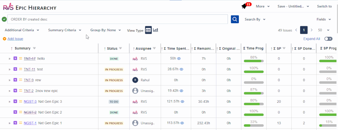
Task: Expand the TNT-2 2nov new epic row
Action: pyautogui.click(x=9, y=91)
